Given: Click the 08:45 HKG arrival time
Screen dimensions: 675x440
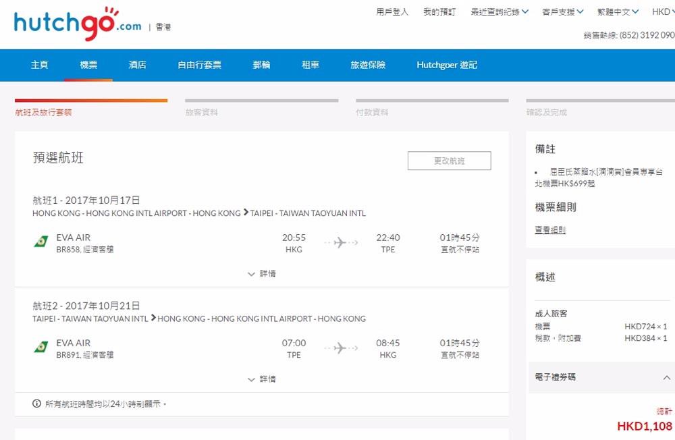Looking at the screenshot, I should (x=388, y=349).
